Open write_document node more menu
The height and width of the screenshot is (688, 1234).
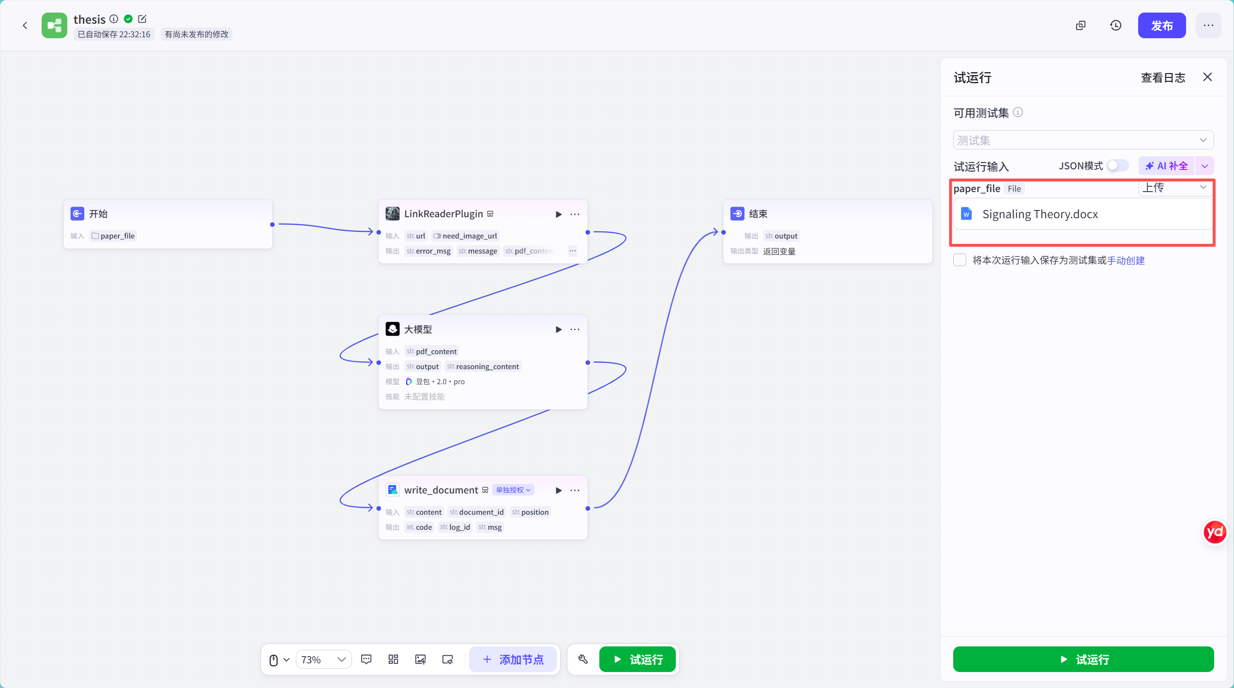click(x=575, y=490)
